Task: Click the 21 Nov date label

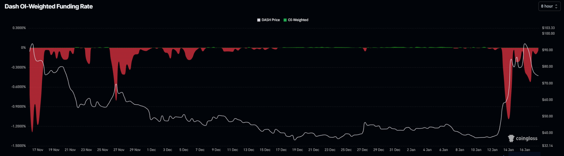Action: pos(70,150)
